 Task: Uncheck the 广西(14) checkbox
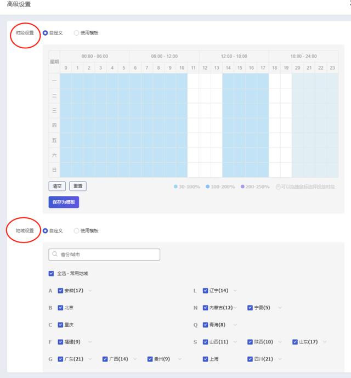[105, 359]
